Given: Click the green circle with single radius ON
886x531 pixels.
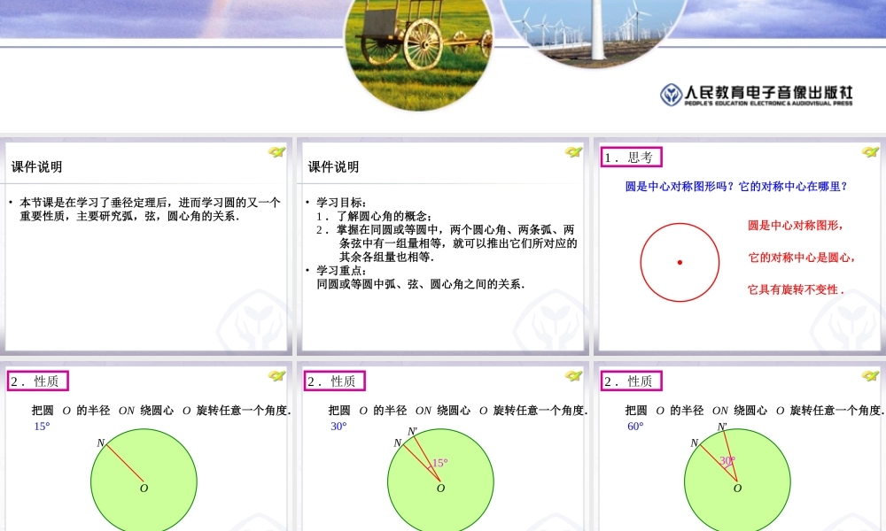Looking at the screenshot, I should click(144, 481).
